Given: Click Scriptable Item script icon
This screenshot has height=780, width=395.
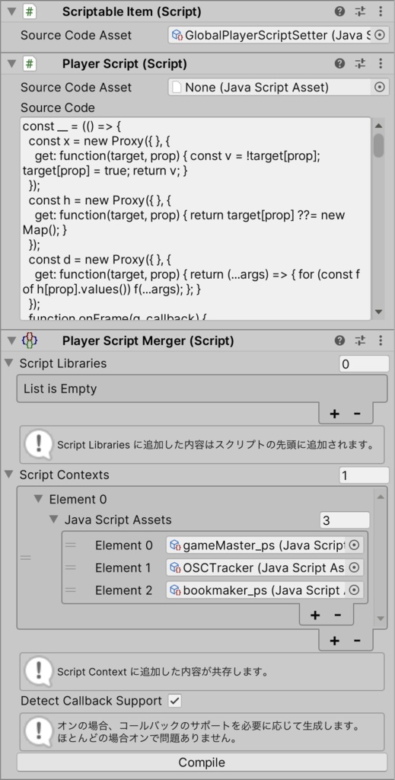Looking at the screenshot, I should 30,12.
